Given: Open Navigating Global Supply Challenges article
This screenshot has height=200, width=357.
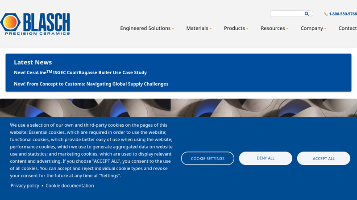Looking at the screenshot, I should [x=91, y=84].
